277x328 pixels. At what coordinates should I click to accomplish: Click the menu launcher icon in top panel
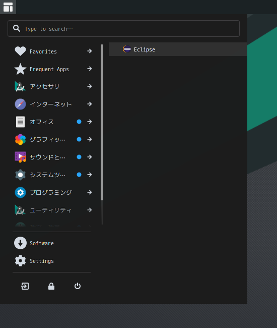[8, 7]
